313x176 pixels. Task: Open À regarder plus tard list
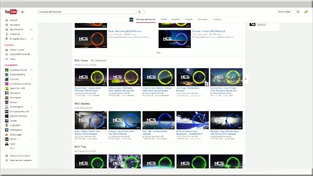point(19,39)
